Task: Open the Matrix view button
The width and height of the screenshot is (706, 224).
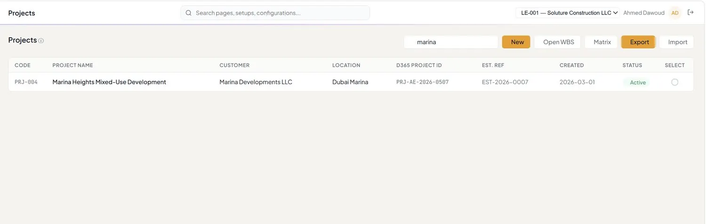Action: (x=602, y=42)
